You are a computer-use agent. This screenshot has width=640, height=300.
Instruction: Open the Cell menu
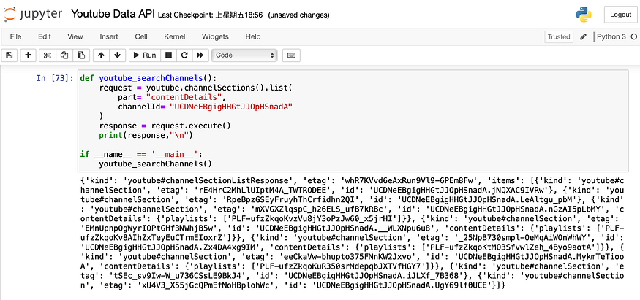coord(141,36)
